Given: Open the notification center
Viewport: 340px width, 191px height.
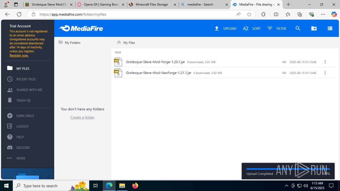Looking at the screenshot, I should click(x=331, y=186).
